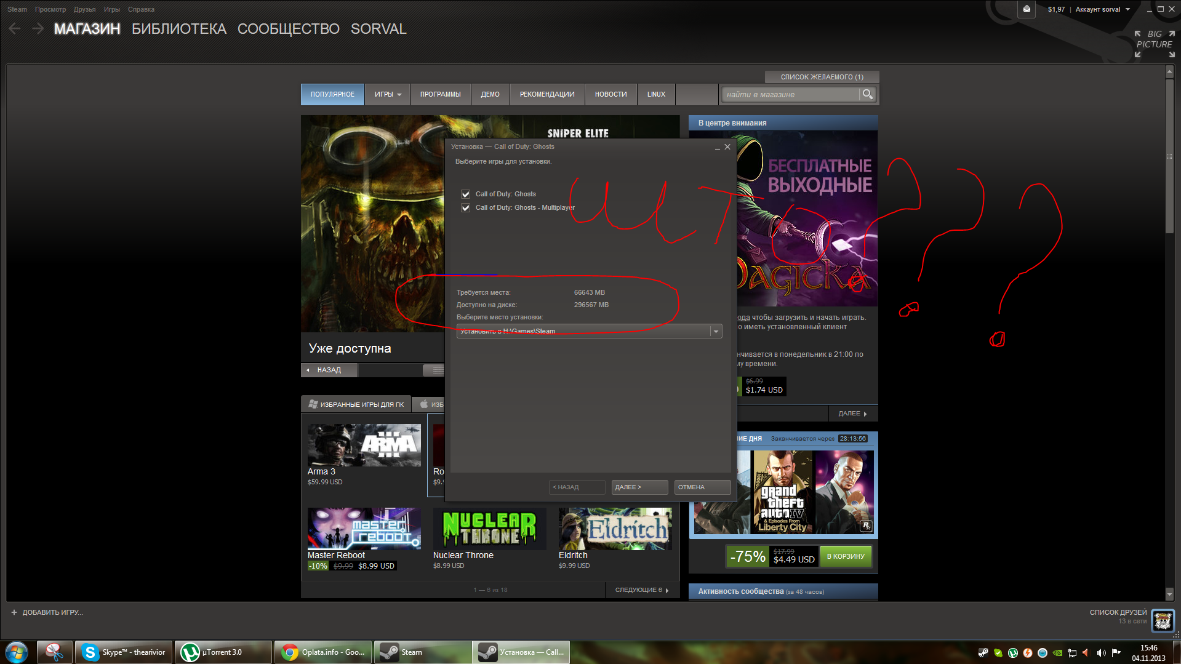Switch to Skype taskbar button
Viewport: 1181px width, 664px height.
[x=123, y=652]
